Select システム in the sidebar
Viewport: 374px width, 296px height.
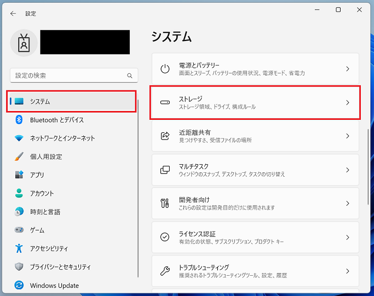[x=71, y=101]
